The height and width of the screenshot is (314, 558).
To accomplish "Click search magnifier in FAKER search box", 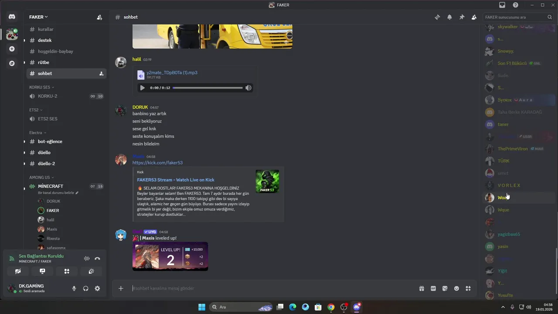I will coord(550,17).
